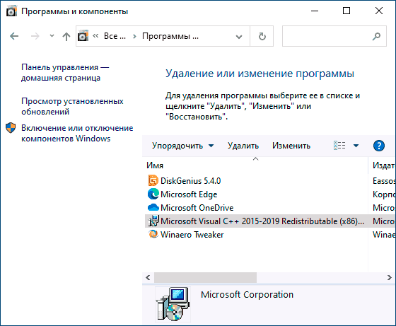The image size is (396, 326).
Task: Click the magnifier search icon
Action: [x=376, y=36]
